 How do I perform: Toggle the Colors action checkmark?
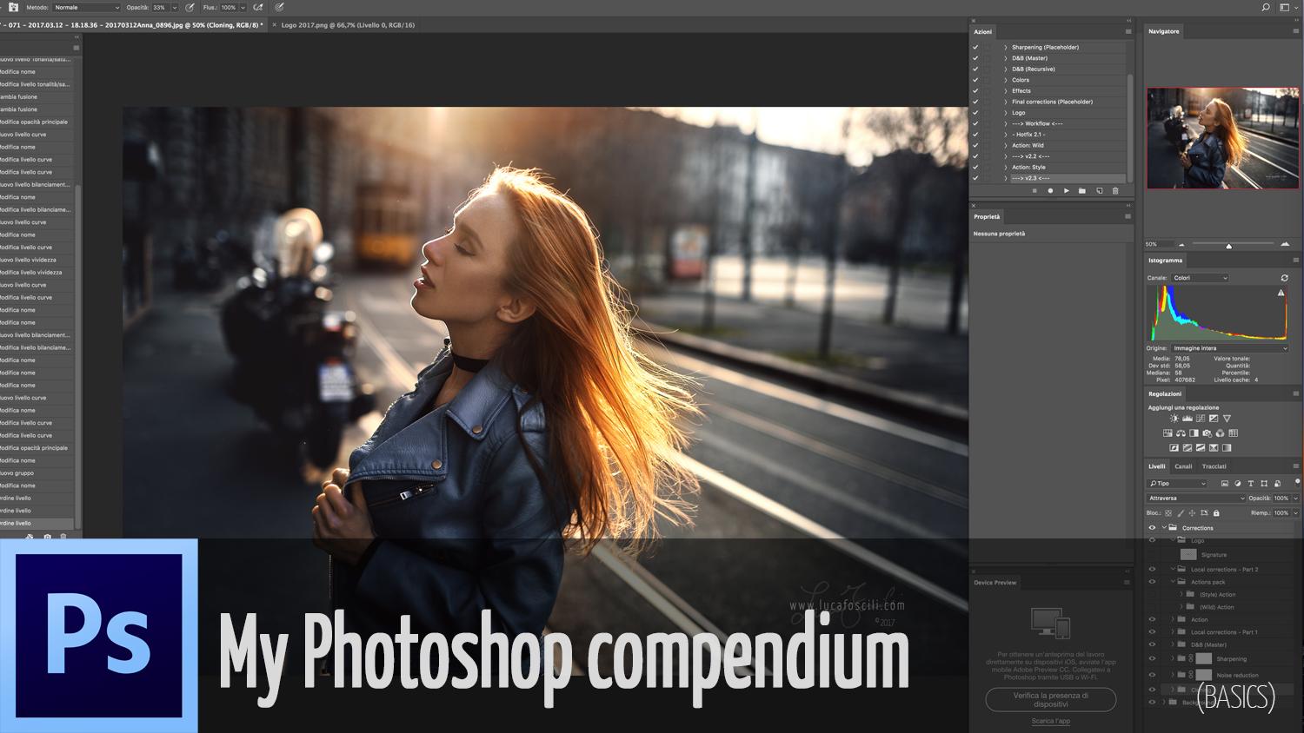tap(975, 80)
